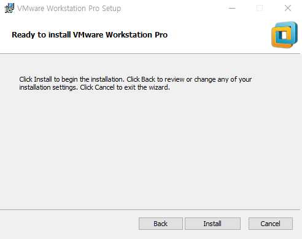Viewport: 302px width, 239px height.
Task: Click the empty gray content area
Action: pyautogui.click(x=150, y=149)
